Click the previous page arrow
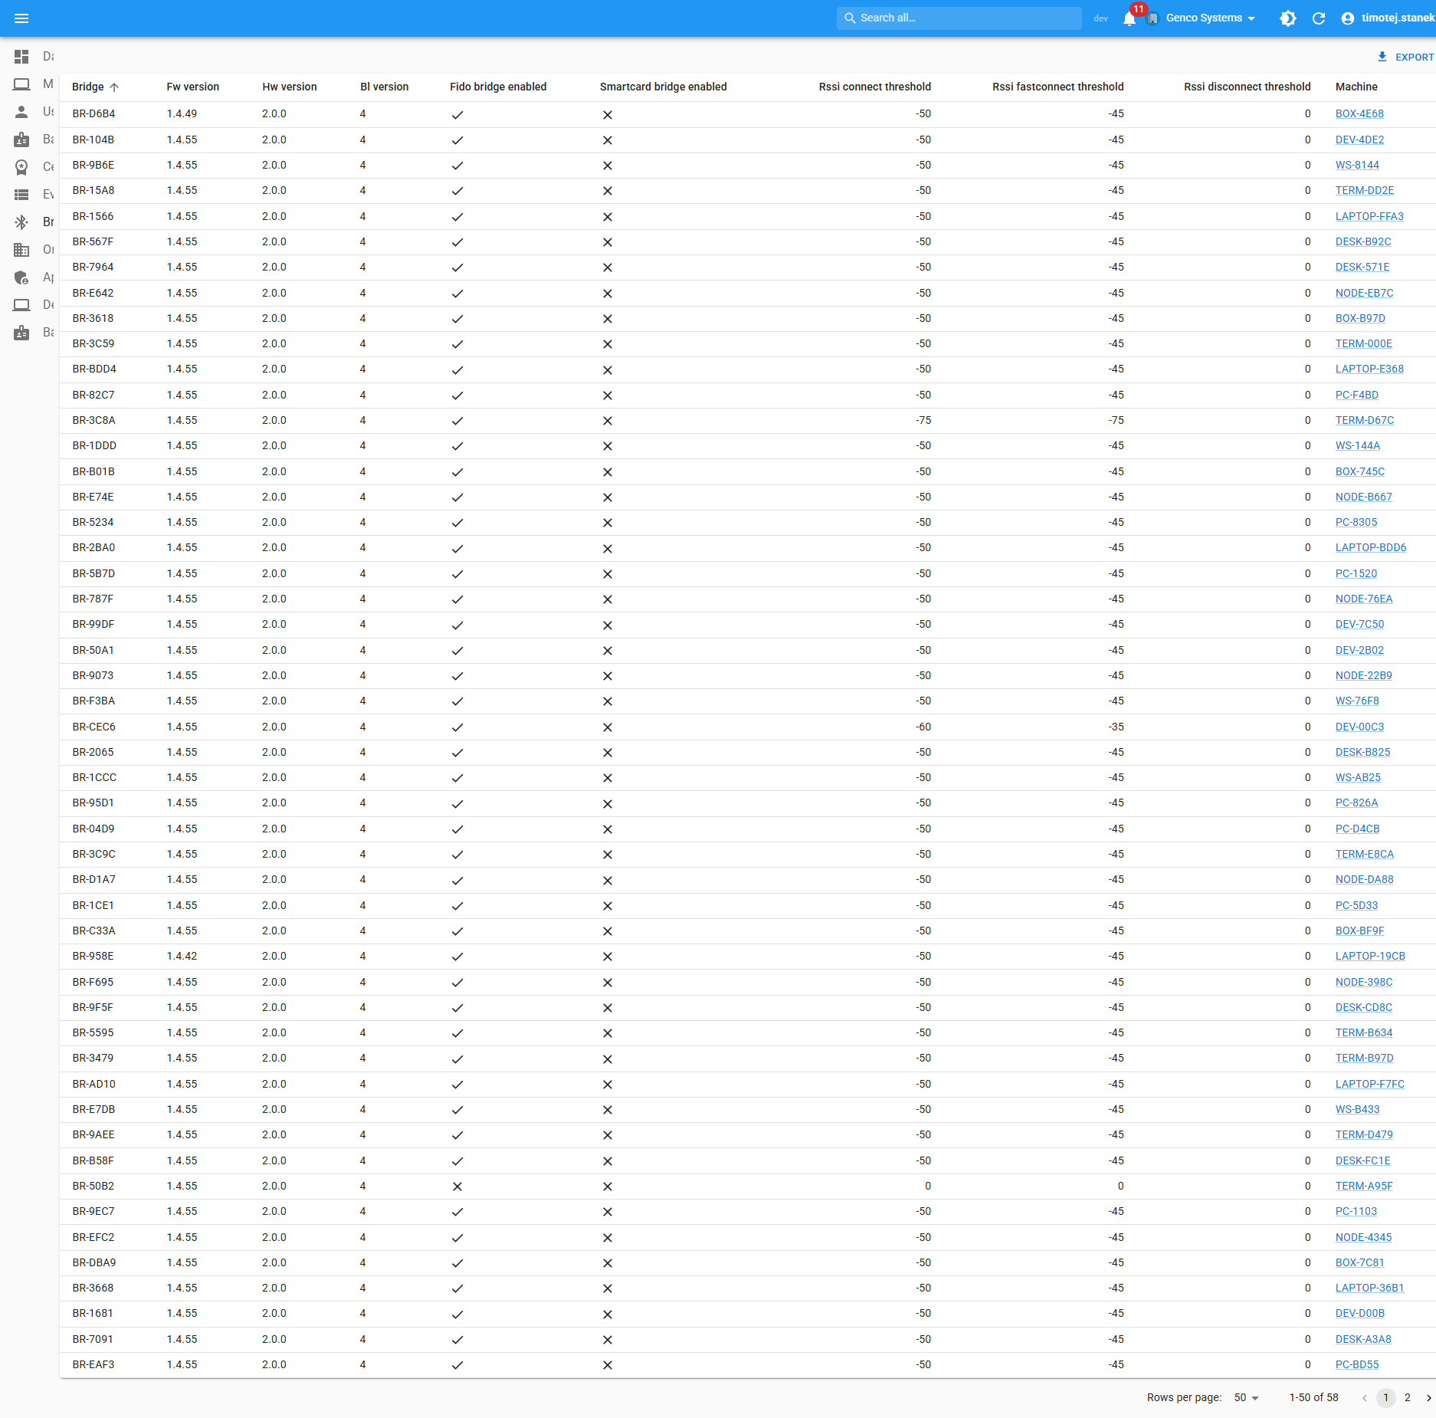The image size is (1436, 1418). (x=1364, y=1398)
